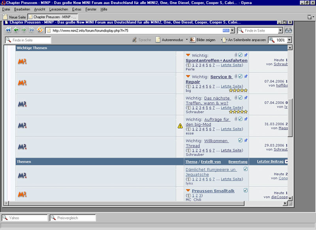
Task: Open the trash can closed-tabs icon
Action: 309,17
